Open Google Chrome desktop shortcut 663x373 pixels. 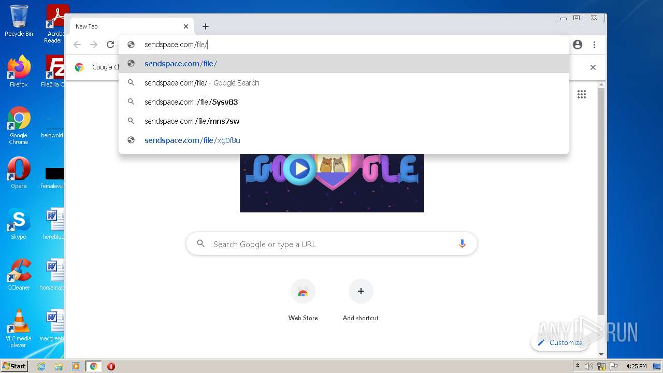pos(19,125)
